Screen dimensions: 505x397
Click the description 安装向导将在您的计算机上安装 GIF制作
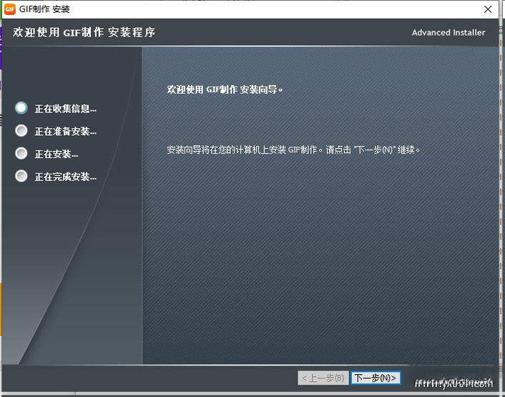click(244, 150)
